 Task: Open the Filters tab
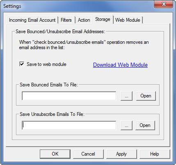tap(66, 20)
